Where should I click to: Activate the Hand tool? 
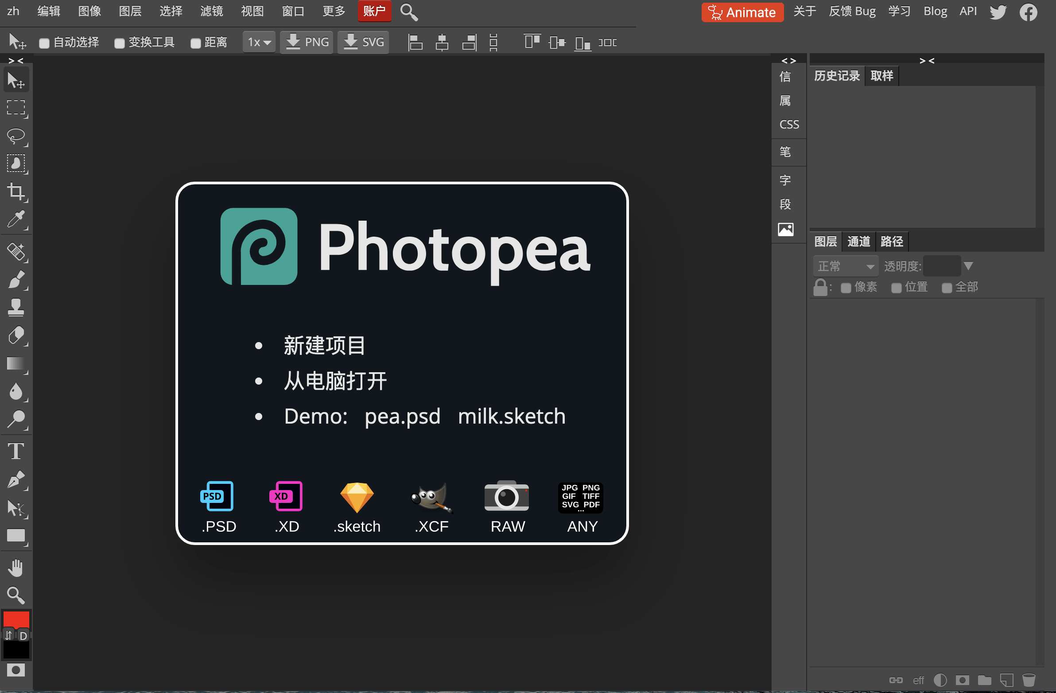tap(16, 568)
